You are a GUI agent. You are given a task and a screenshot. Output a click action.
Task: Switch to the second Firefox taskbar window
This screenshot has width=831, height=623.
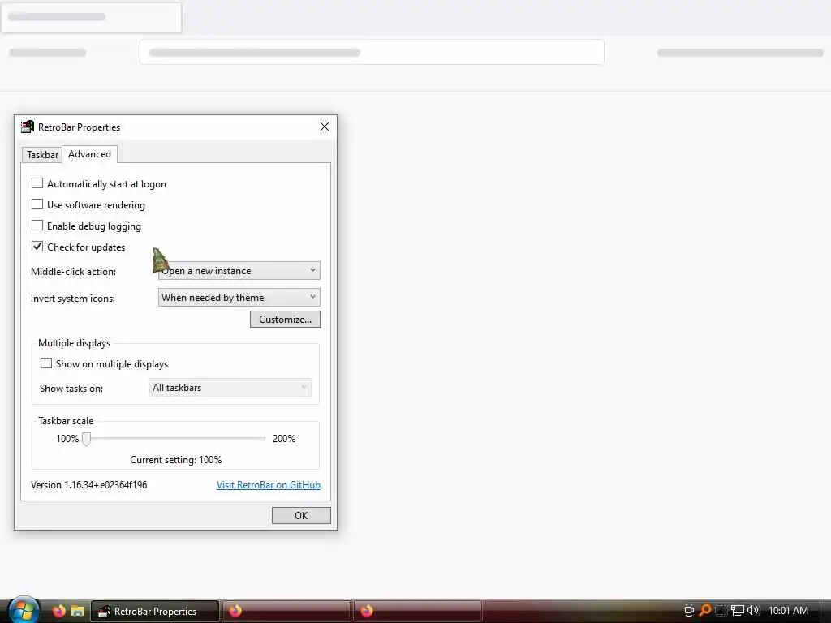(x=418, y=611)
